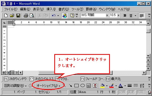
Task: Click the Cut scissors icon
Action: 40,16
